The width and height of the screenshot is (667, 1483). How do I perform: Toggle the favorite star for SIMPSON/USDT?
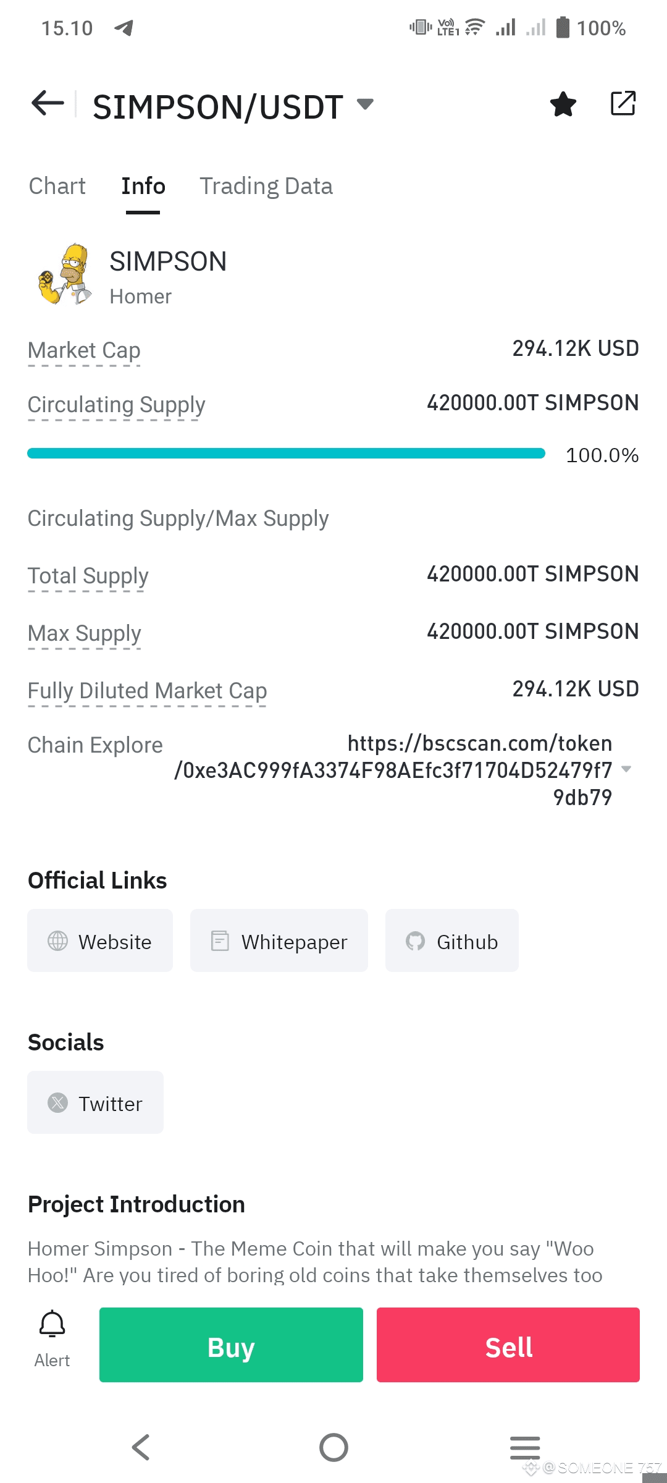pos(563,104)
